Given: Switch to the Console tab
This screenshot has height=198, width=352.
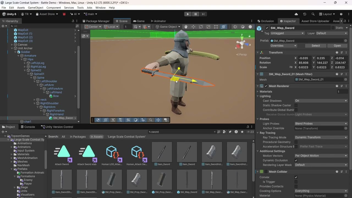Looking at the screenshot, I should pyautogui.click(x=28, y=127).
